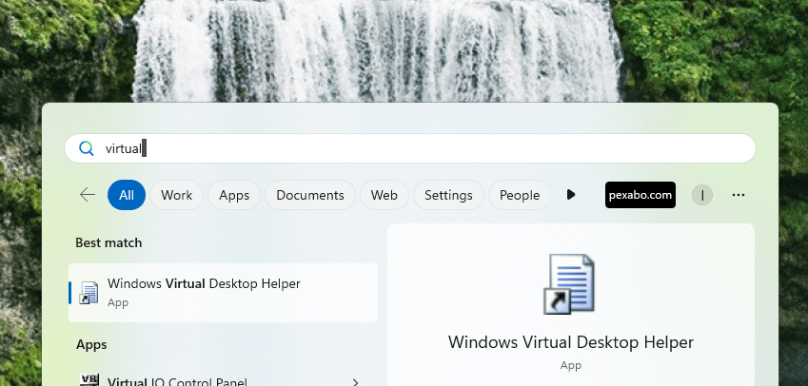Open the three-dot more options menu
This screenshot has height=386, width=808.
click(738, 195)
